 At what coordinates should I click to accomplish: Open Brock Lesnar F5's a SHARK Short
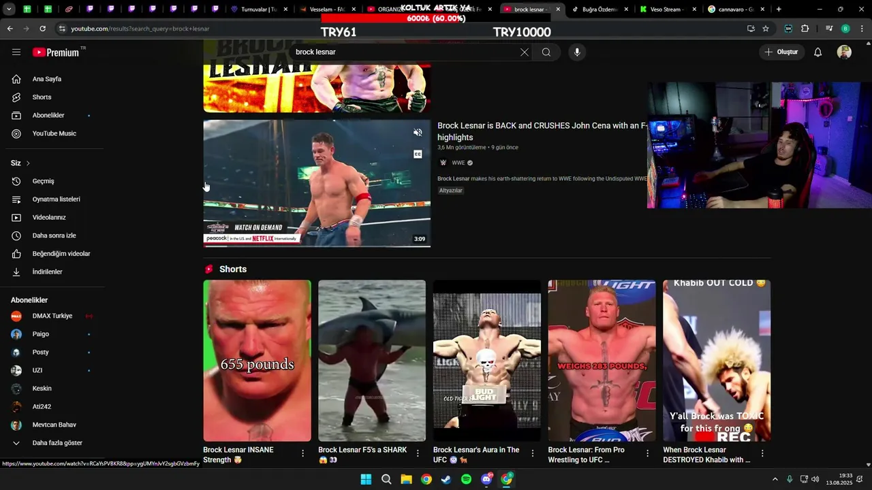pos(372,361)
